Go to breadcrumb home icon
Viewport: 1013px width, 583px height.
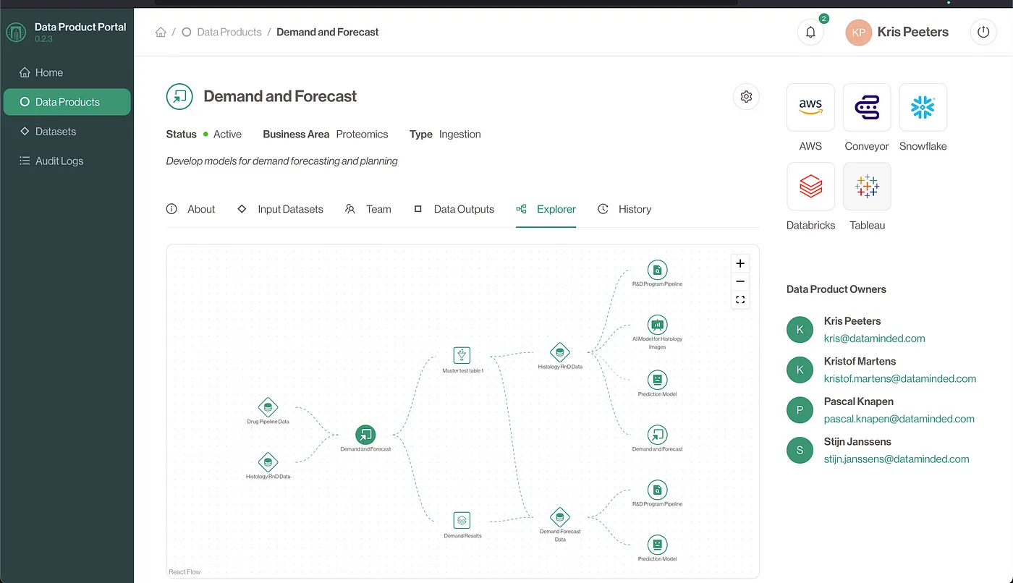click(x=161, y=32)
